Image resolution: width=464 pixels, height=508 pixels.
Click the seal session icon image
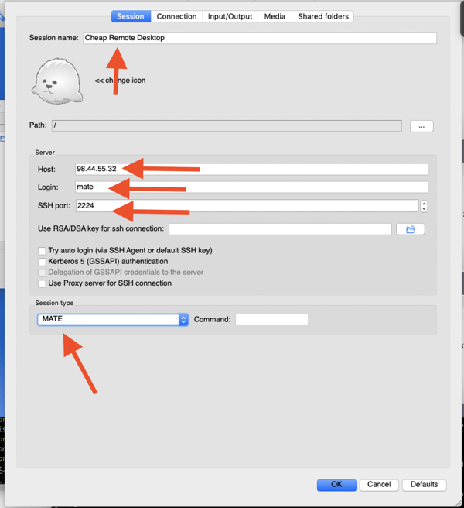pyautogui.click(x=56, y=80)
